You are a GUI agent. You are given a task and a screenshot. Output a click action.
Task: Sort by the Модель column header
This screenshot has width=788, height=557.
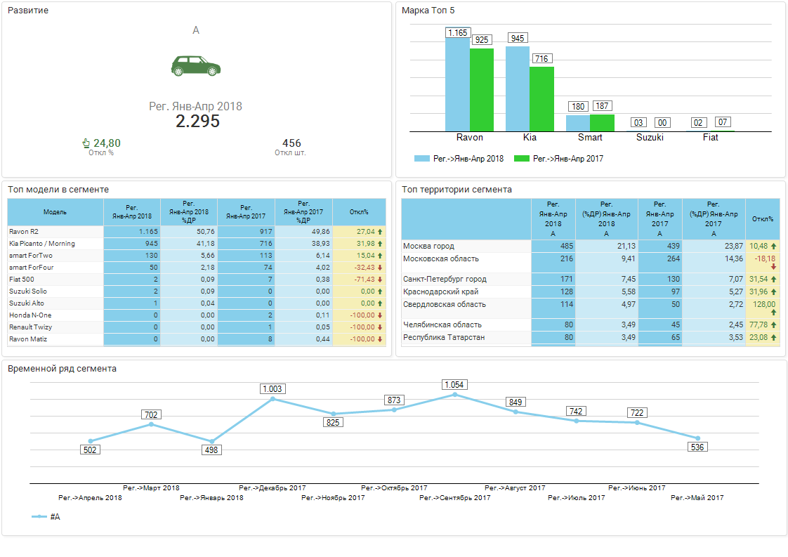coord(55,211)
